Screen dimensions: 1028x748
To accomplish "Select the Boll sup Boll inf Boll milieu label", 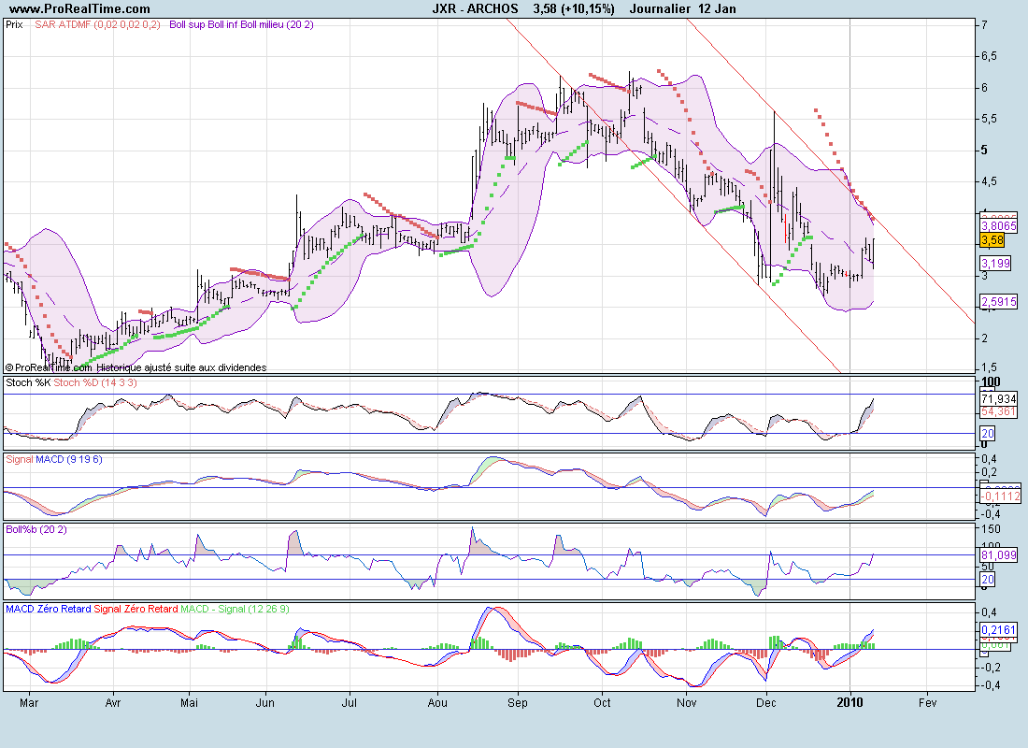I will [241, 24].
